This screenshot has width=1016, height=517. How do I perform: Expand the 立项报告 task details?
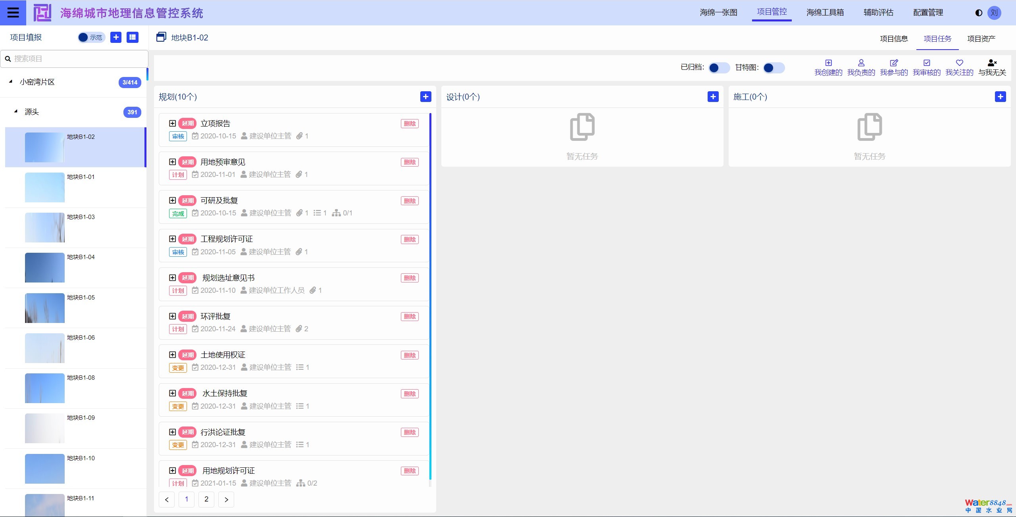tap(172, 123)
